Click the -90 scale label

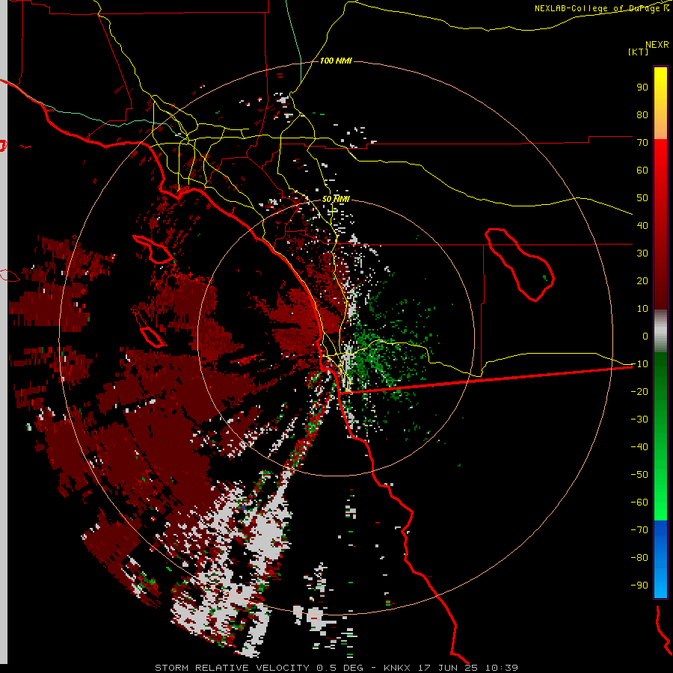(639, 585)
